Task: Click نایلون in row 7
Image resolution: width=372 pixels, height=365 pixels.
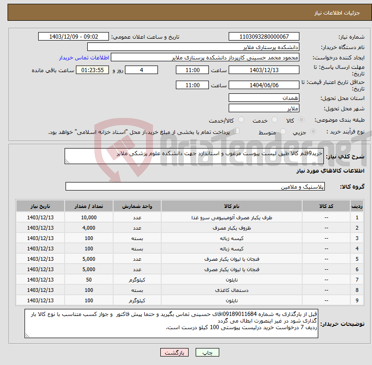Action: pos(231,280)
